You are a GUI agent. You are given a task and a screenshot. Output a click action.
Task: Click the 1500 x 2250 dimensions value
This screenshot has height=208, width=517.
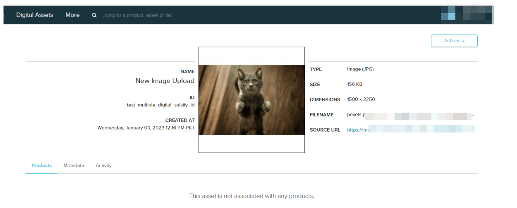tap(361, 99)
